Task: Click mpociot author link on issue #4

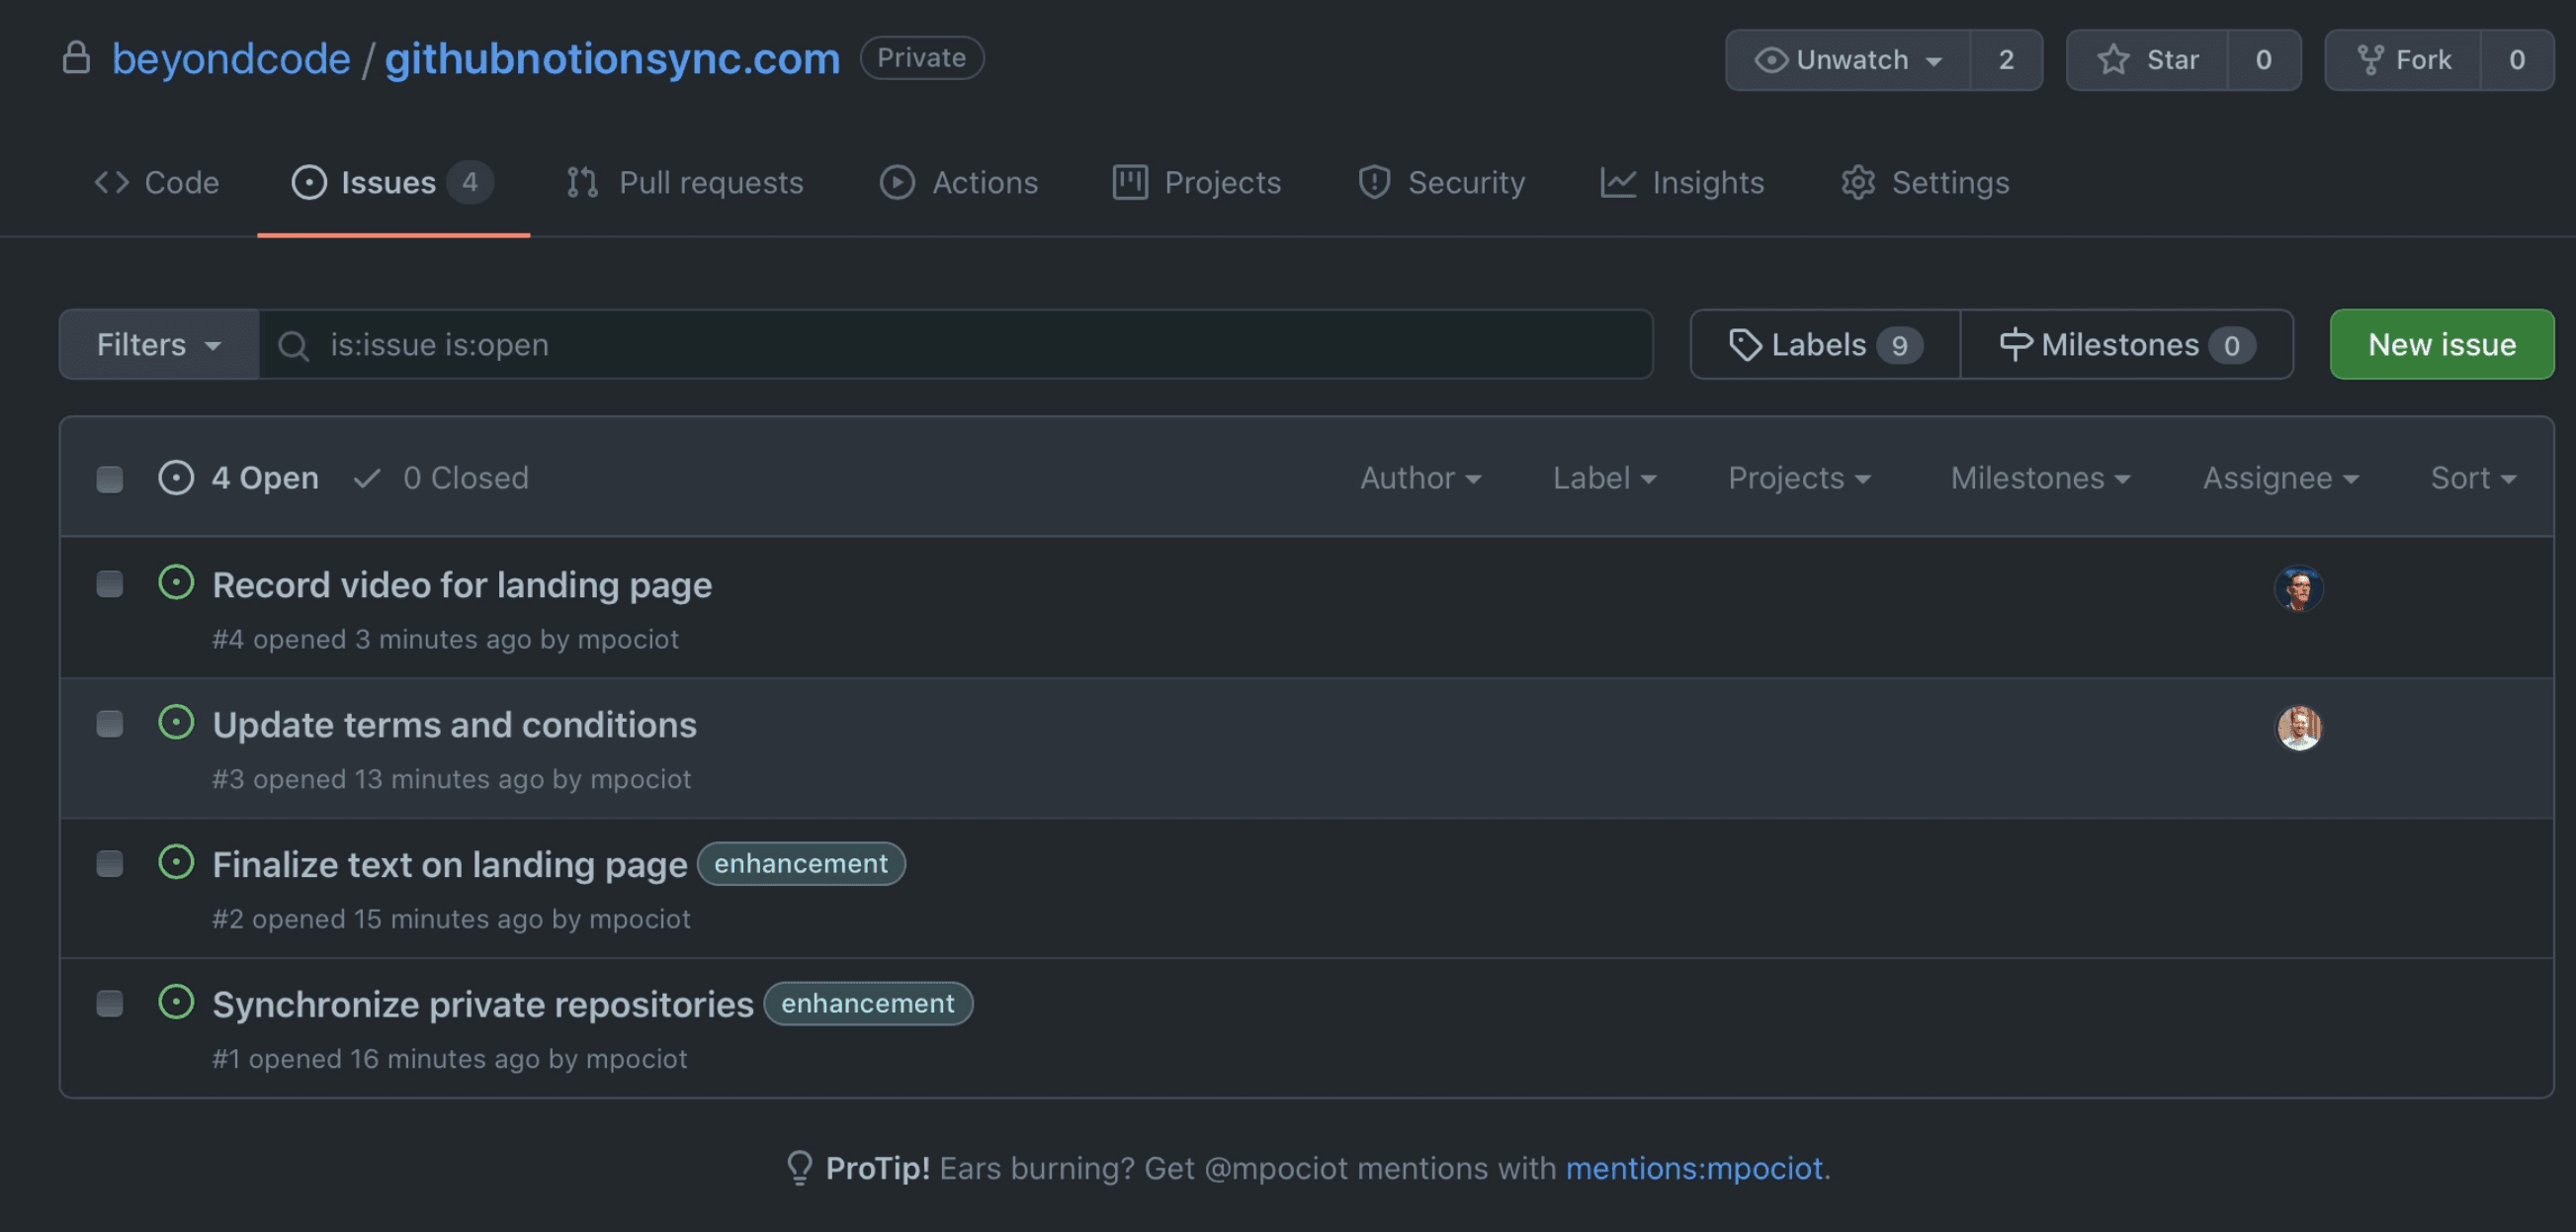Action: (x=628, y=639)
